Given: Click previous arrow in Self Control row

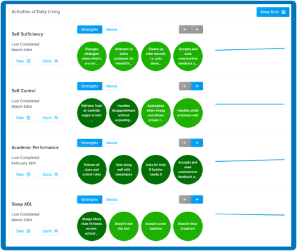Looking at the screenshot, I should coord(185,86).
